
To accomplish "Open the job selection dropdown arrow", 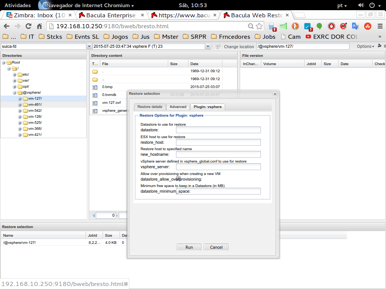I will click(x=208, y=46).
